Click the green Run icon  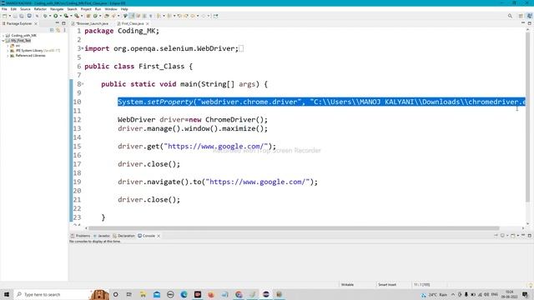(56, 16)
